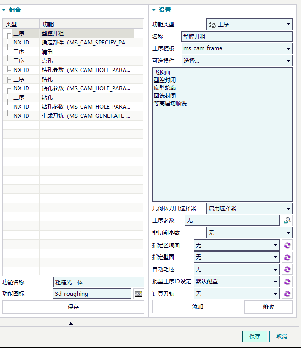Open the 功能图标 image picker icon
Viewport: 301px width, 348px height.
[139, 294]
